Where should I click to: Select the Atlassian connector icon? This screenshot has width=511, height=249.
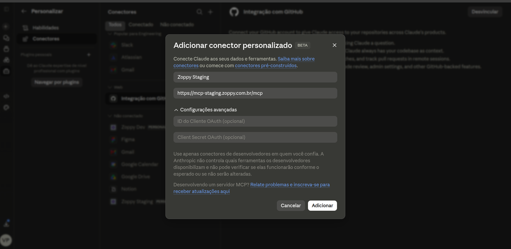(x=114, y=57)
